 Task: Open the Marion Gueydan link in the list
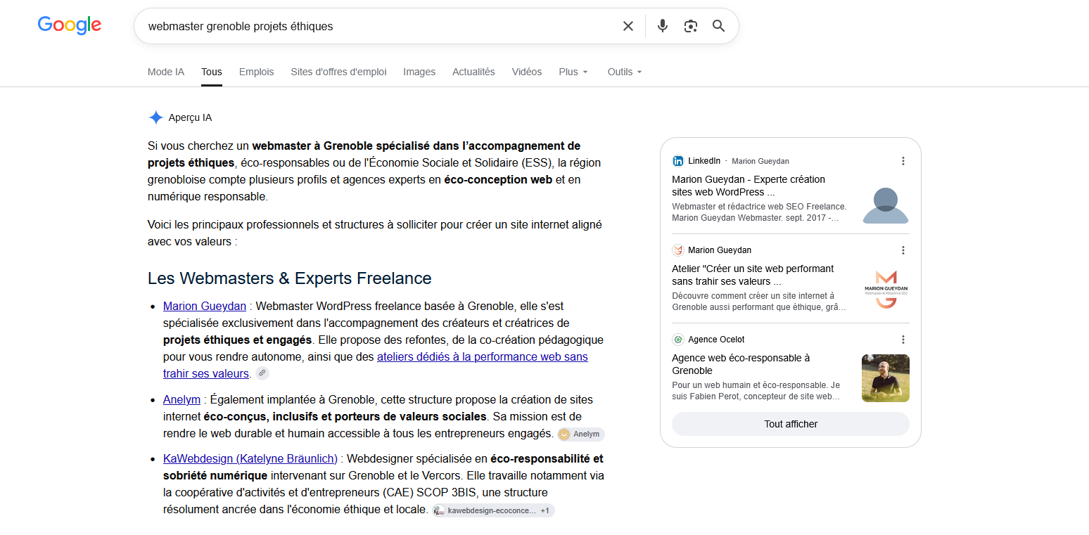point(205,306)
